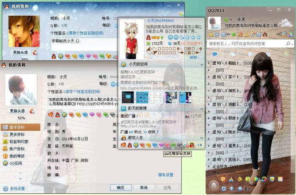
Task: Open the QZone star icon in QQ2011
Action: click(x=211, y=35)
